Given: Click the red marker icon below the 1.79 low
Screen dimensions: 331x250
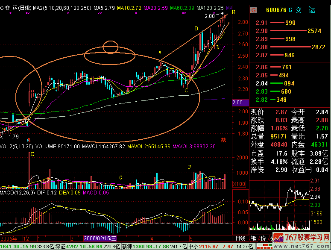Looking at the screenshot, I should pos(29,140).
